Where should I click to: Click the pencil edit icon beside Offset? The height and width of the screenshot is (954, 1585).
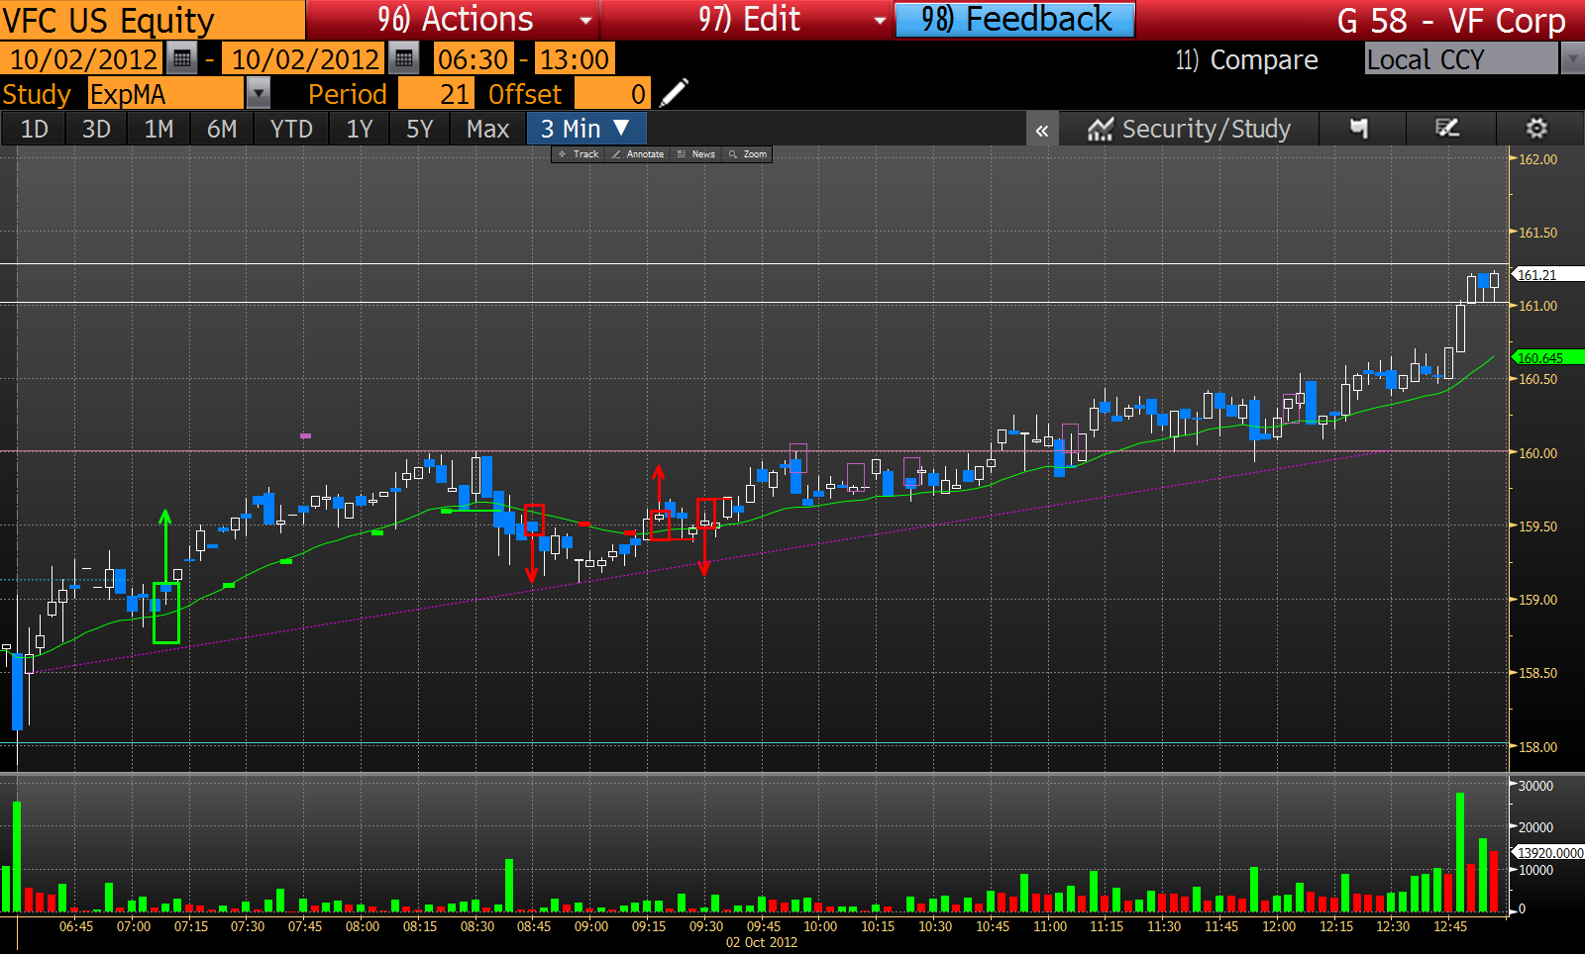click(x=674, y=94)
